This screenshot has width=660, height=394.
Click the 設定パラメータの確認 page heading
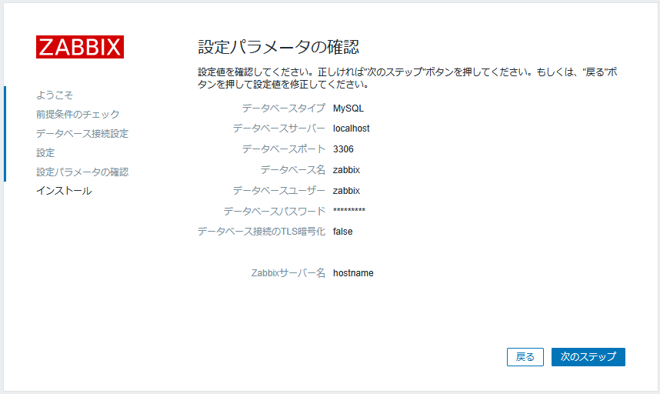click(278, 47)
